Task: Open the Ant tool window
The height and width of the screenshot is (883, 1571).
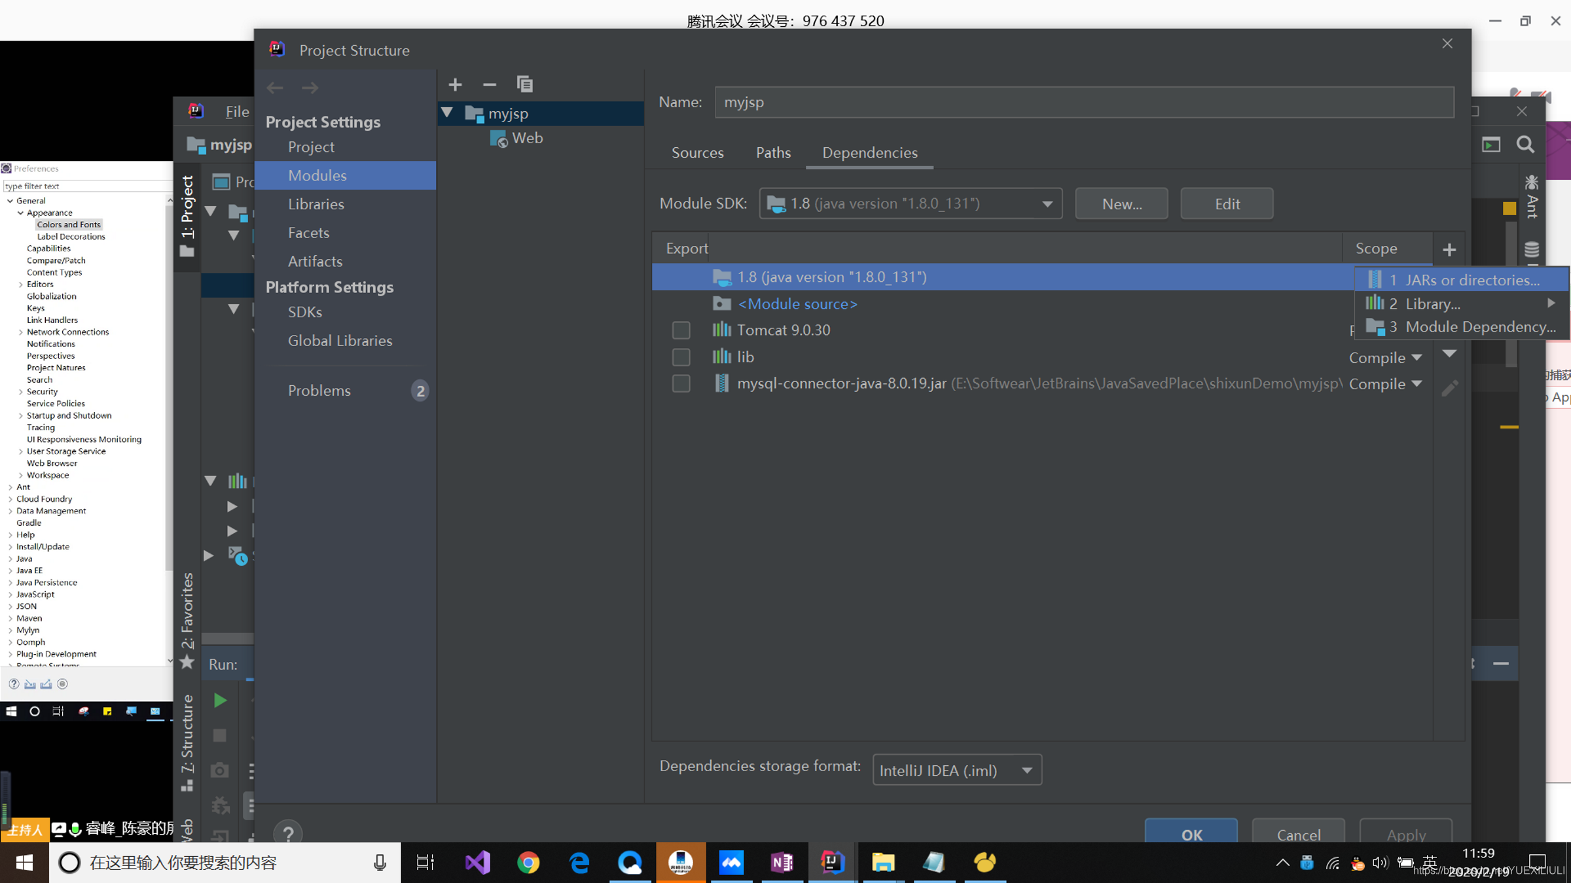Action: (1532, 197)
